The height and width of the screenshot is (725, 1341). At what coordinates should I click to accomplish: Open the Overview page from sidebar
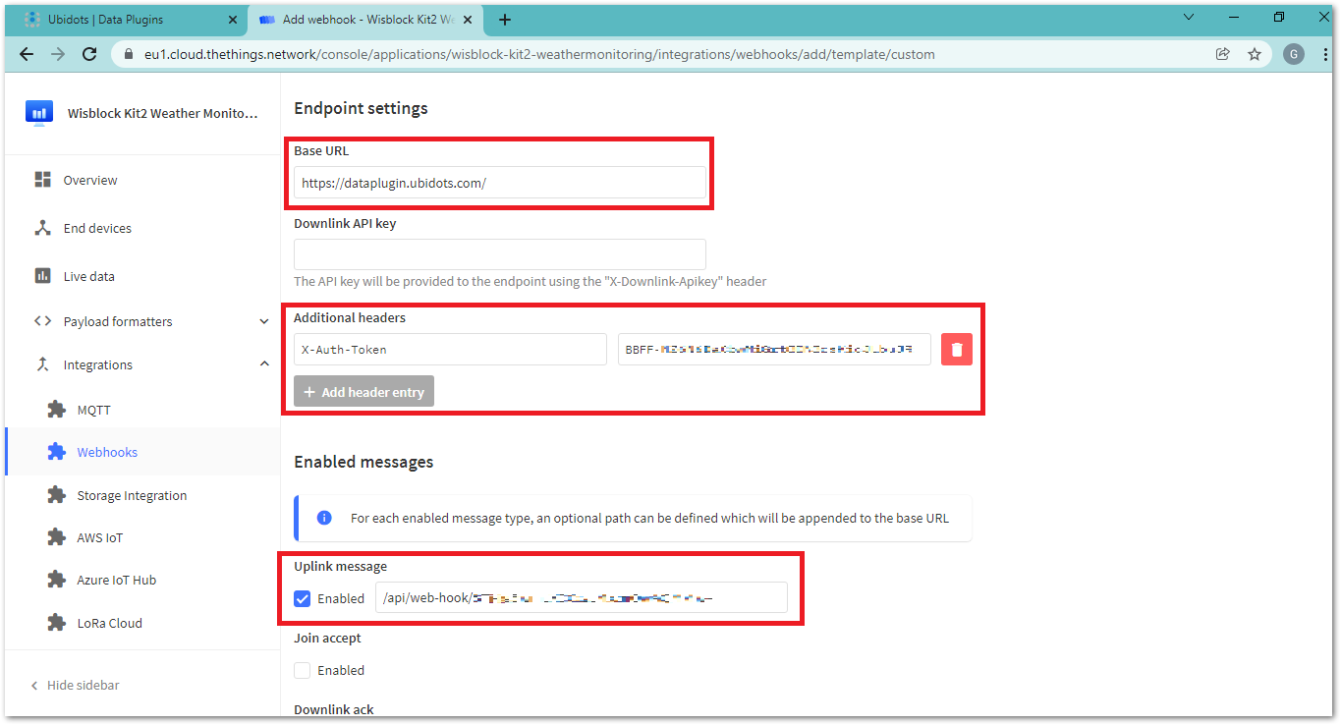89,181
